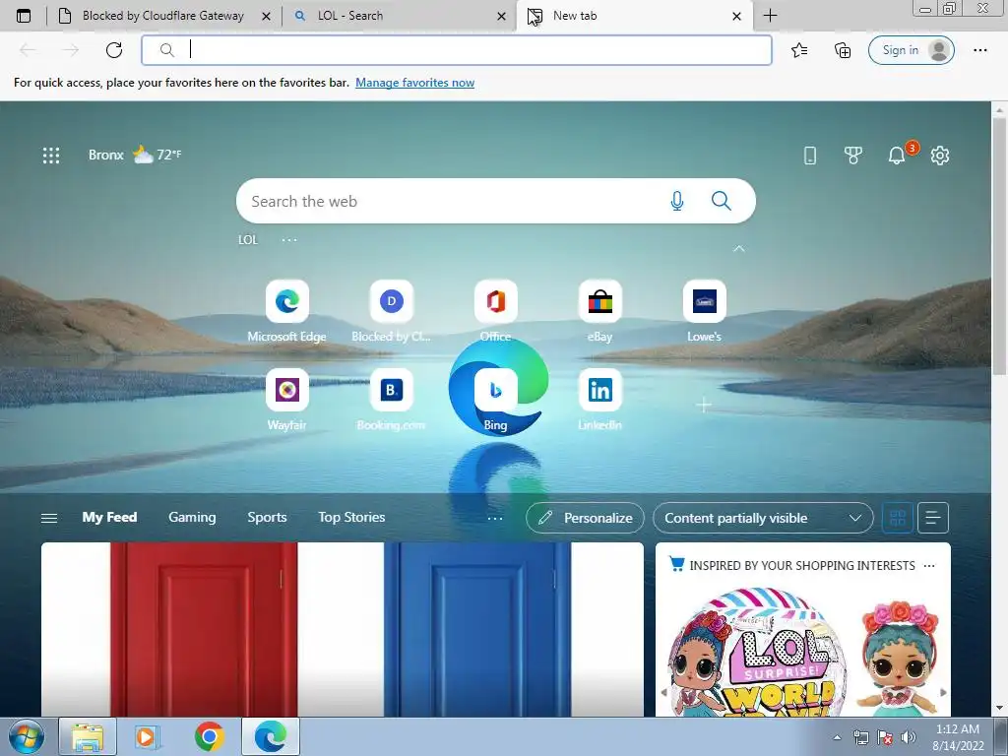Click the address bar input
The width and height of the screenshot is (1008, 756).
457,50
